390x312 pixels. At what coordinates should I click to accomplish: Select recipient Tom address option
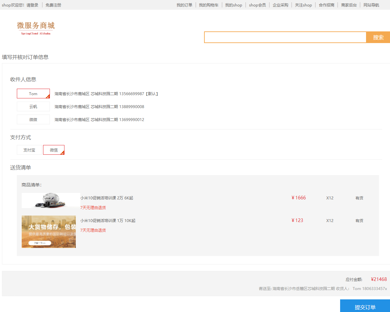point(33,94)
